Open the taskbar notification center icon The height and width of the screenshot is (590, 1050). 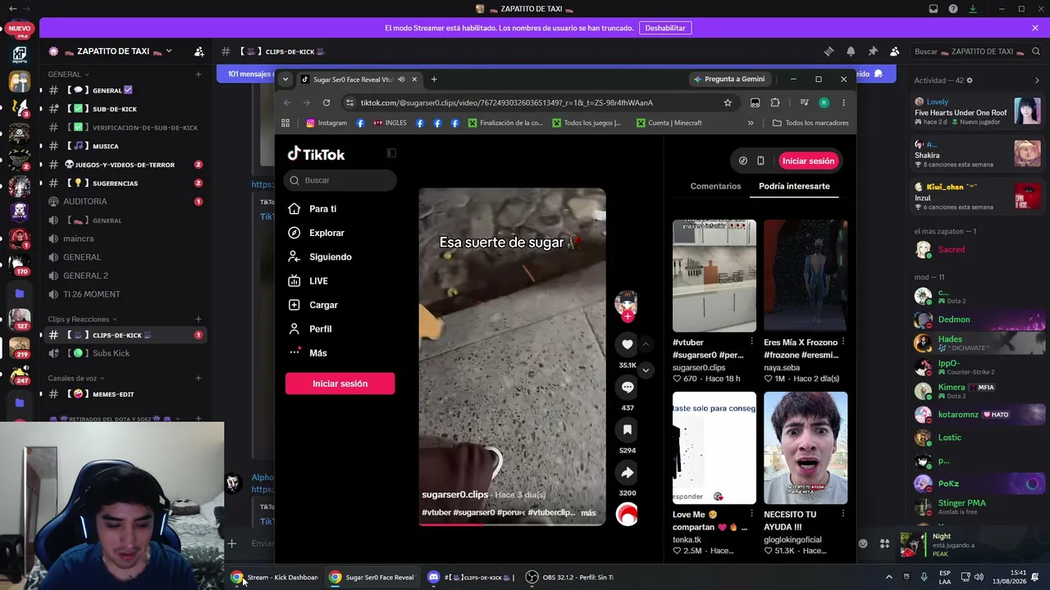pyautogui.click(x=1035, y=577)
